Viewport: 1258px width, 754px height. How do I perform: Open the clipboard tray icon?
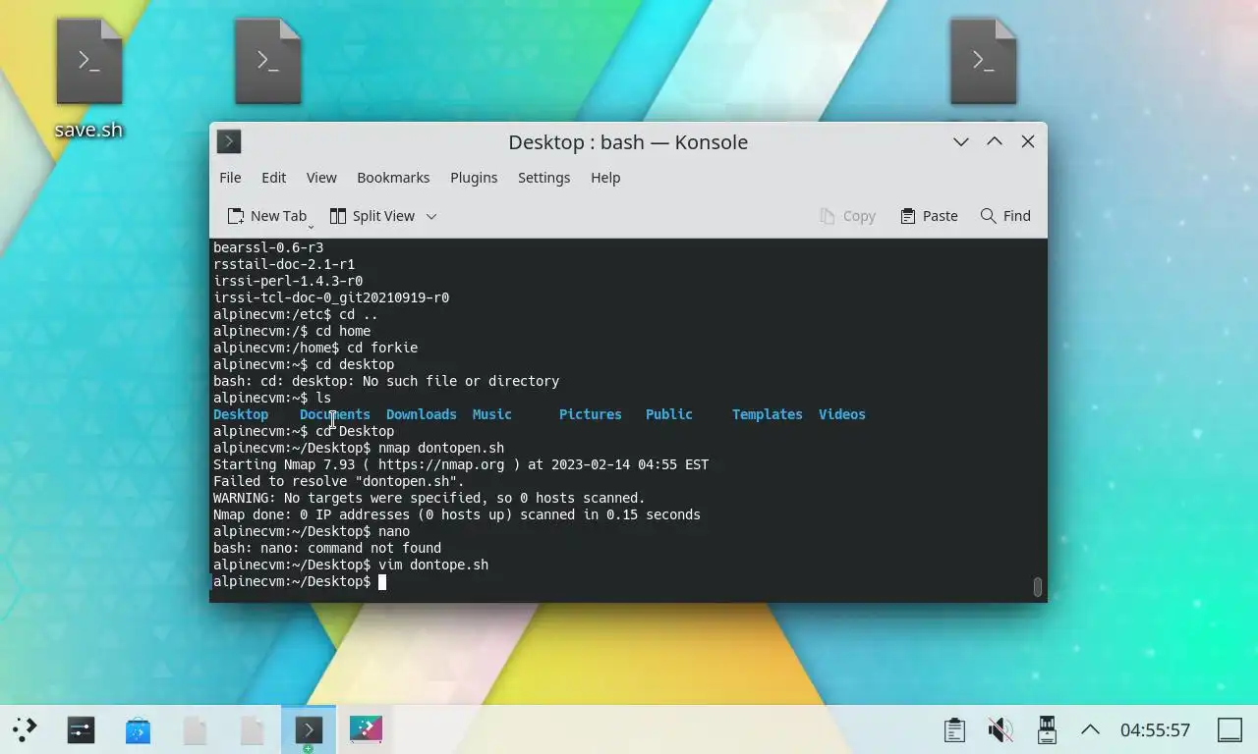(953, 729)
